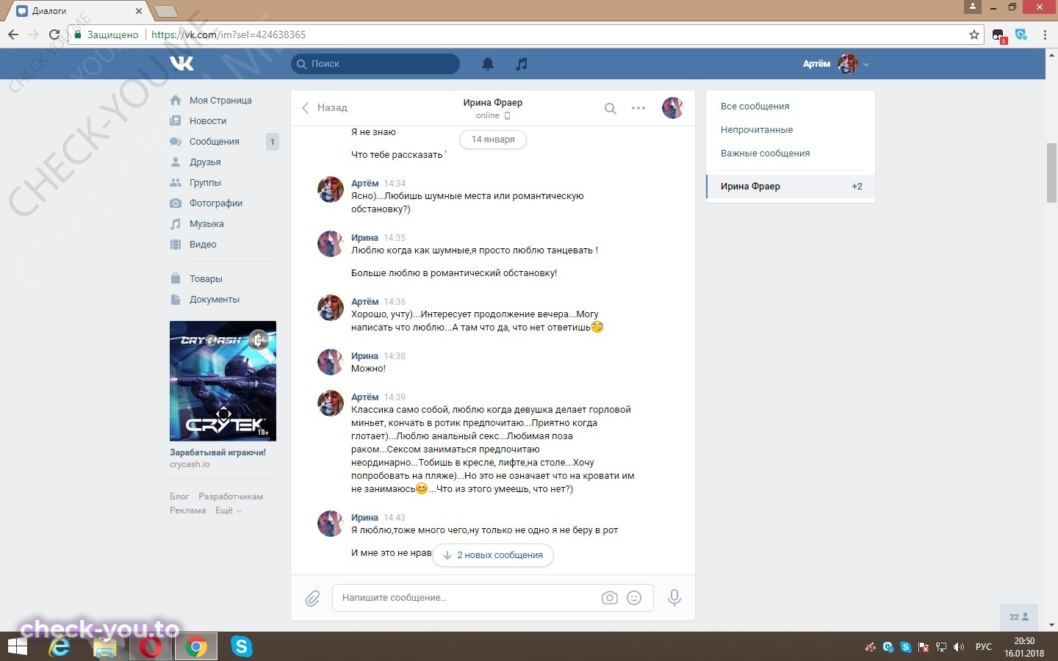Record a voice message with the microphone
The height and width of the screenshot is (661, 1058).
[674, 598]
